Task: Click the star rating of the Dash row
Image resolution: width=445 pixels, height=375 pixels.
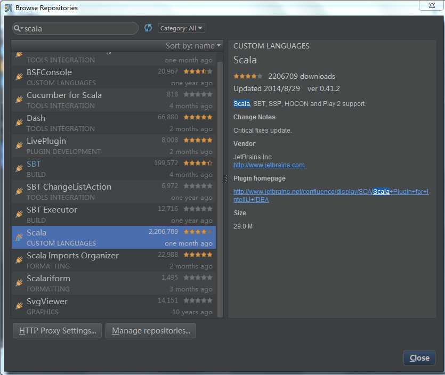Action: tap(198, 117)
